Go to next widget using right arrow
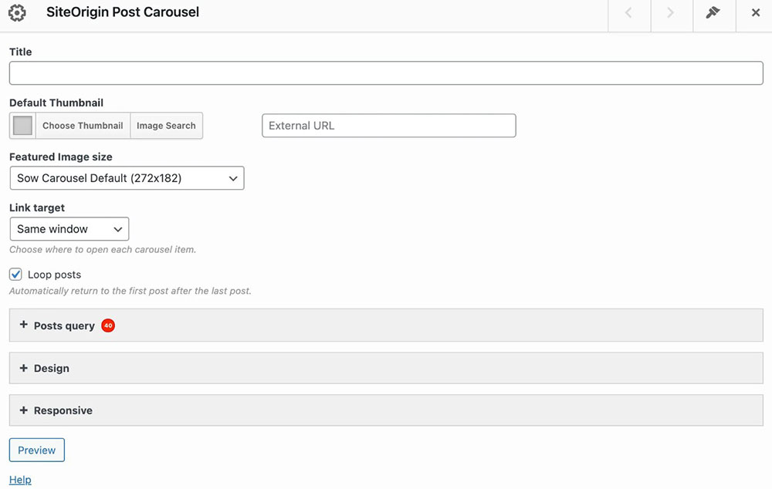Image resolution: width=772 pixels, height=489 pixels. tap(670, 13)
